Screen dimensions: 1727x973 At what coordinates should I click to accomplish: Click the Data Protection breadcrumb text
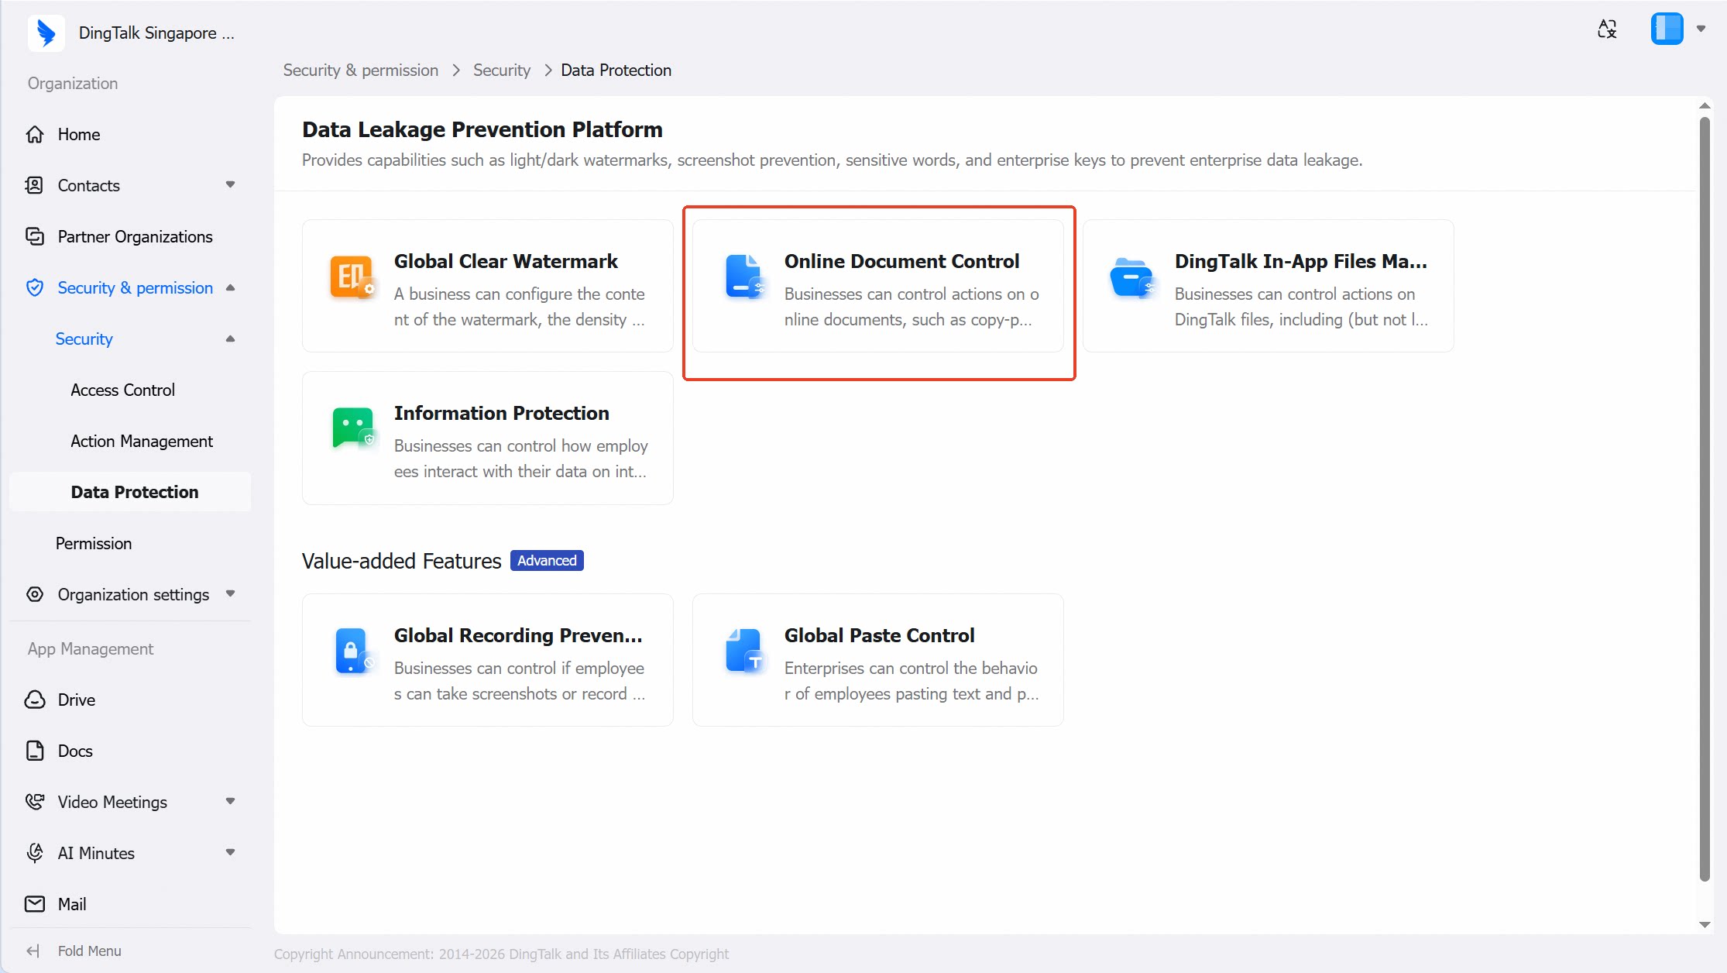click(x=616, y=70)
